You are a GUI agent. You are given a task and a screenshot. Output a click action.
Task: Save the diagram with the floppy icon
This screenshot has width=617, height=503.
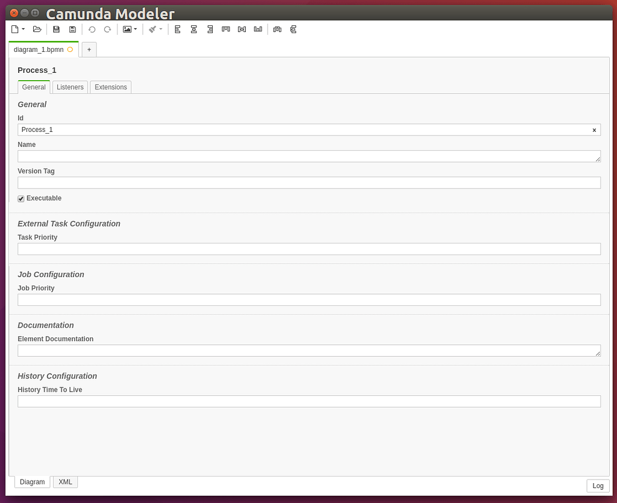(x=56, y=29)
